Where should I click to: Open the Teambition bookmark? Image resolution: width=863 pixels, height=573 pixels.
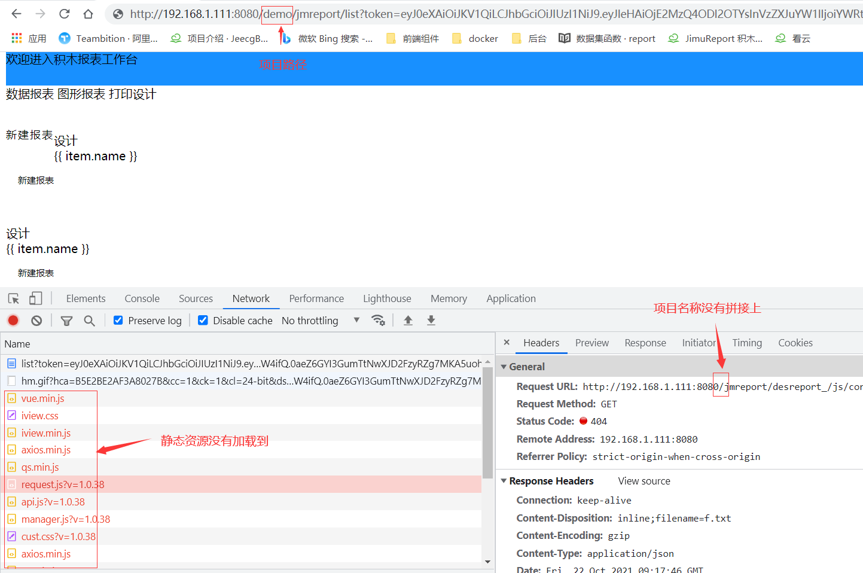[x=108, y=38]
